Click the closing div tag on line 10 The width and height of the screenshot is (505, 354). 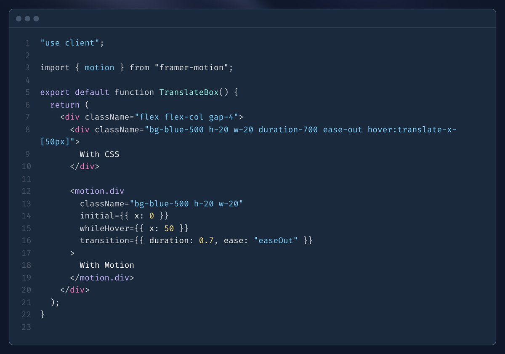click(85, 167)
